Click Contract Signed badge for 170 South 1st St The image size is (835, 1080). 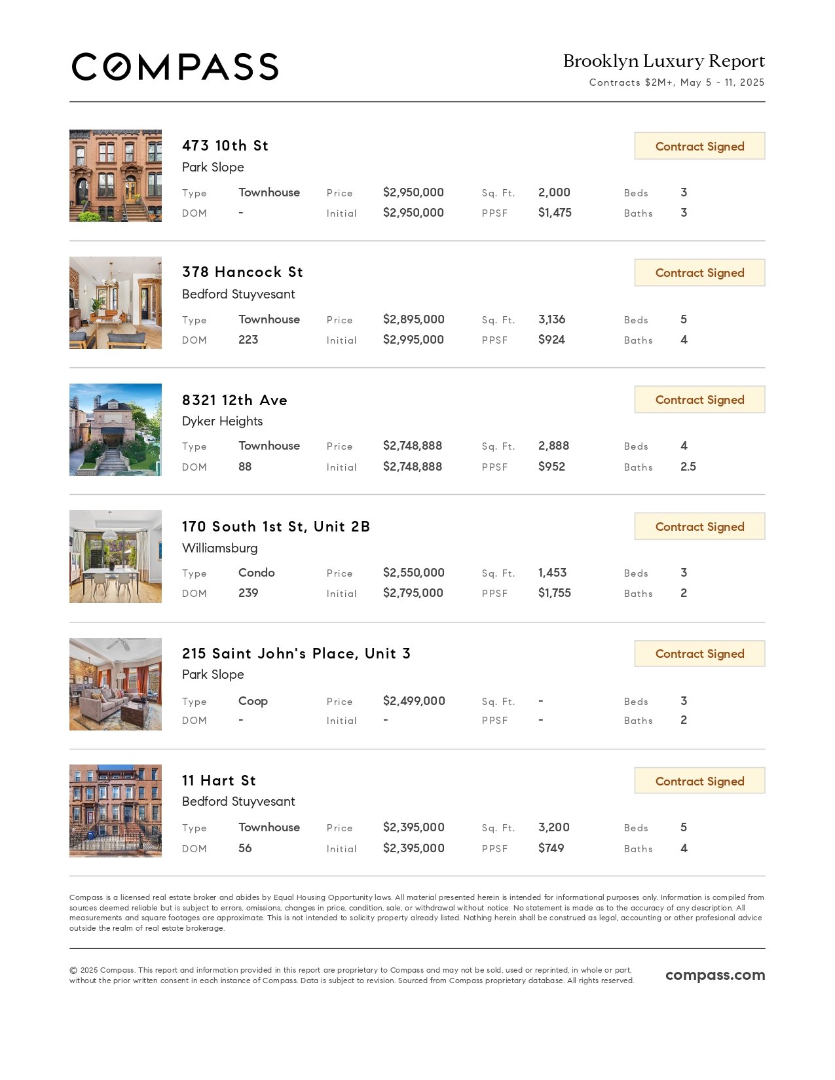pyautogui.click(x=699, y=526)
